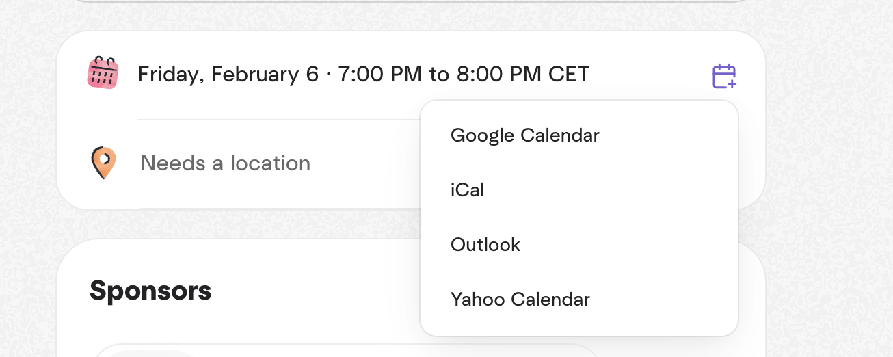Click the pink calendar date icon
Image resolution: width=893 pixels, height=357 pixels.
coord(103,72)
